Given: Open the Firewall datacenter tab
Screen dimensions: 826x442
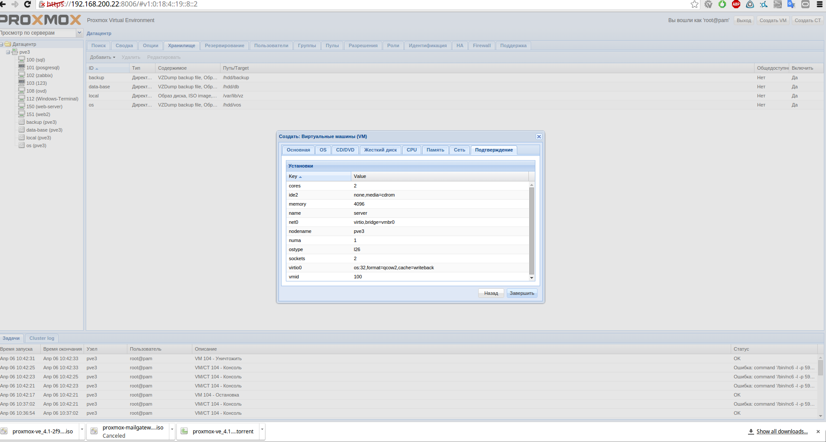Looking at the screenshot, I should click(482, 45).
